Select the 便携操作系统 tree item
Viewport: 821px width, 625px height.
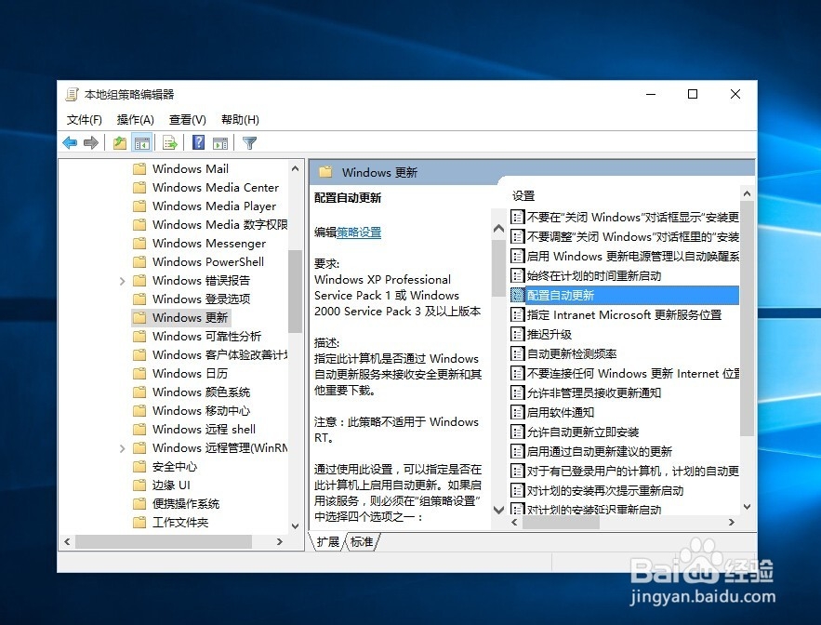186,504
